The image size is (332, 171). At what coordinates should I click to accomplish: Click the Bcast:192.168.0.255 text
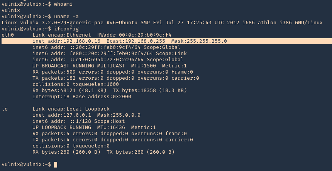[x=136, y=41]
